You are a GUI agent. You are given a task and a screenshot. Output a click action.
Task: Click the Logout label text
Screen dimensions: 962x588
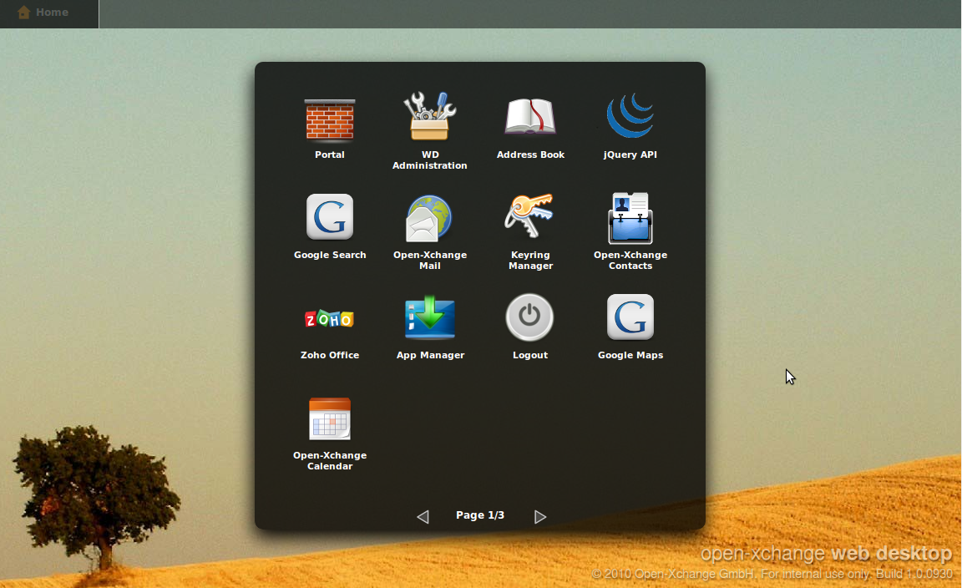point(530,355)
